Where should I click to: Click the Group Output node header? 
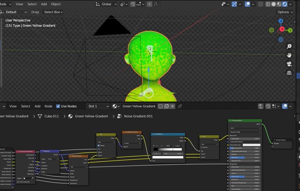[x=282, y=140]
